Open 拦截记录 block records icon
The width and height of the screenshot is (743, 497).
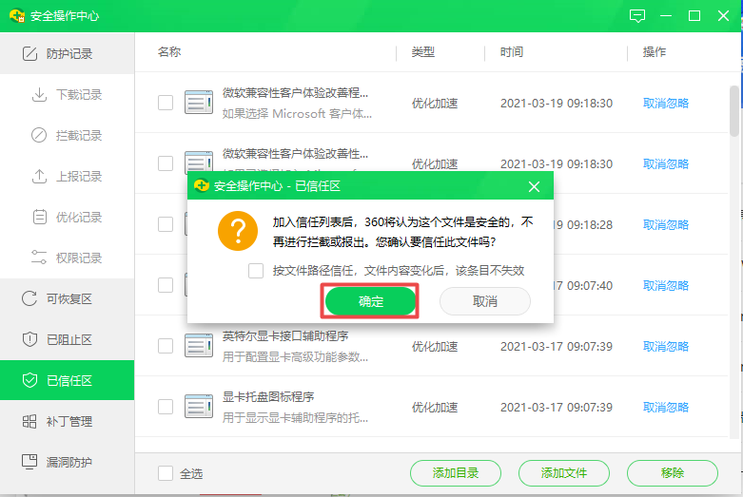coord(40,136)
